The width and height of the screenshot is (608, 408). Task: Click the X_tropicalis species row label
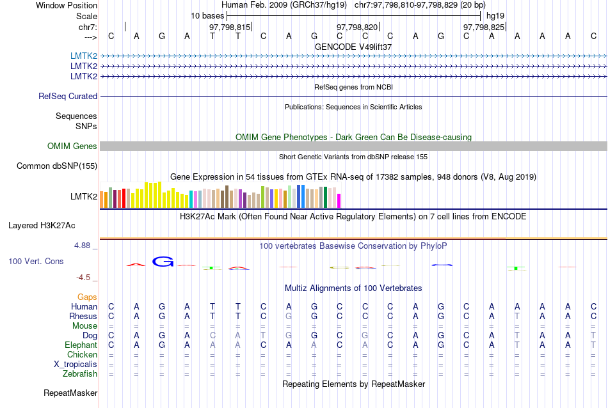[x=76, y=365]
